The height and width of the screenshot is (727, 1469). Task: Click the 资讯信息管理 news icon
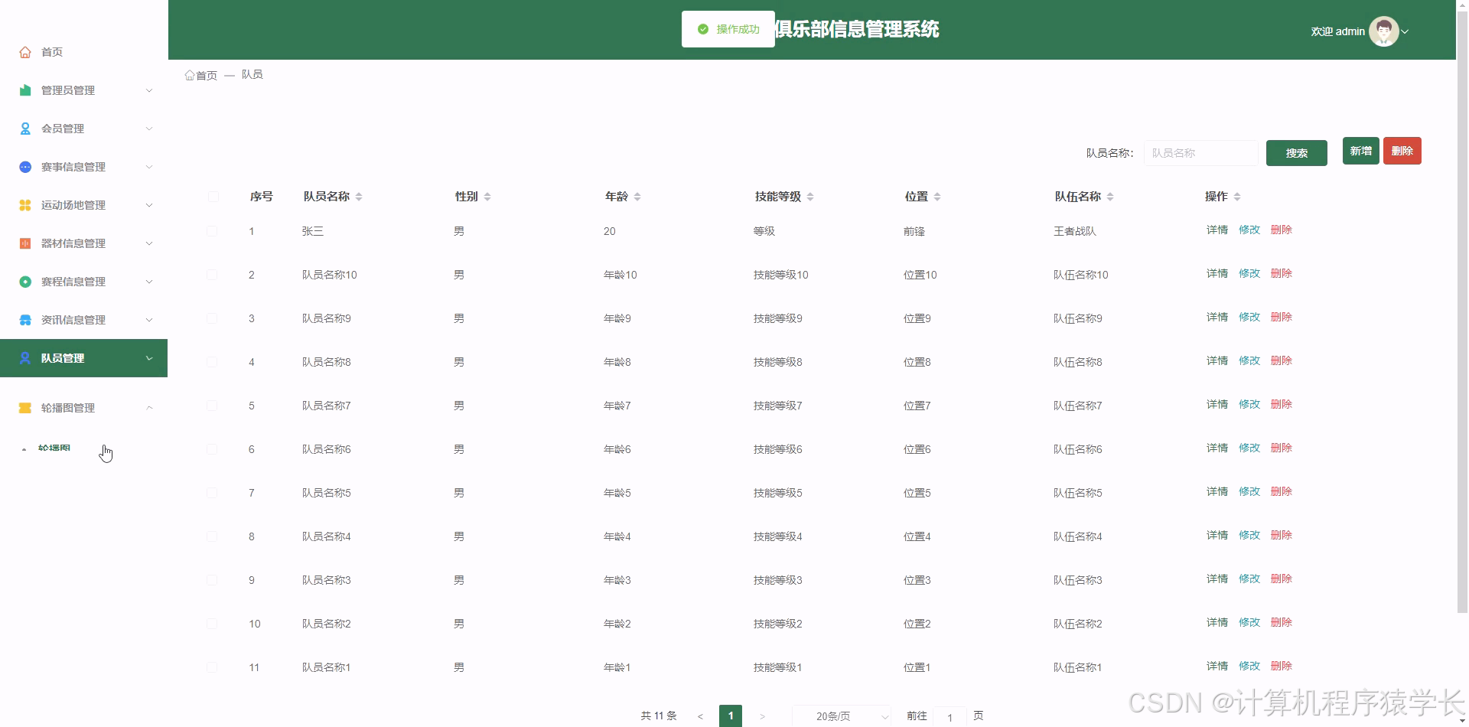[x=24, y=319]
